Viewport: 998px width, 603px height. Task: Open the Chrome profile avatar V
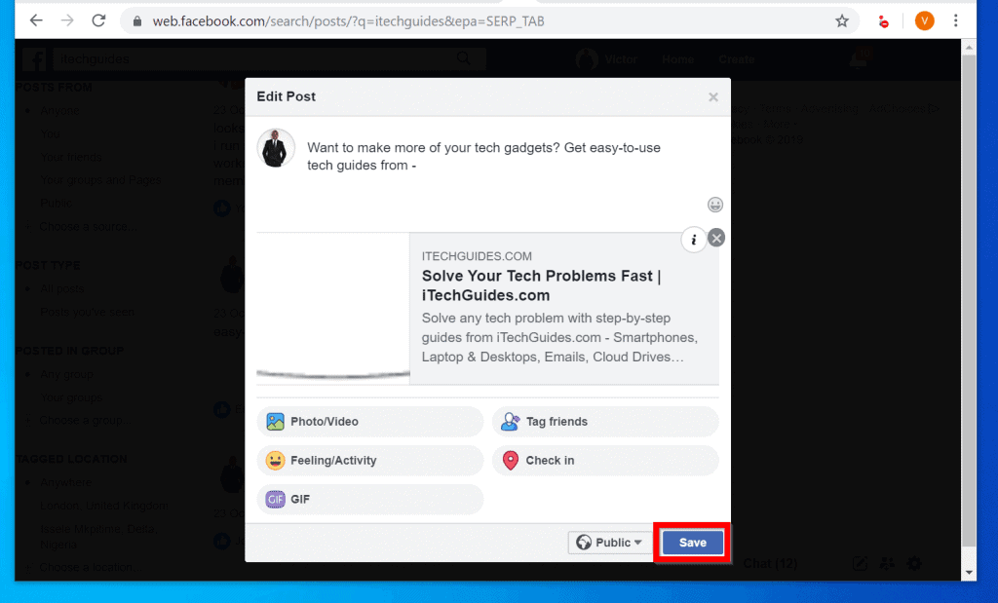tap(924, 21)
